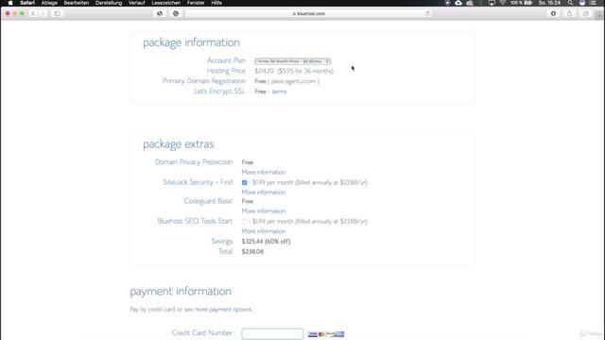
Task: Uncheck SiteLock Security - Find checkbox
Action: pos(244,182)
